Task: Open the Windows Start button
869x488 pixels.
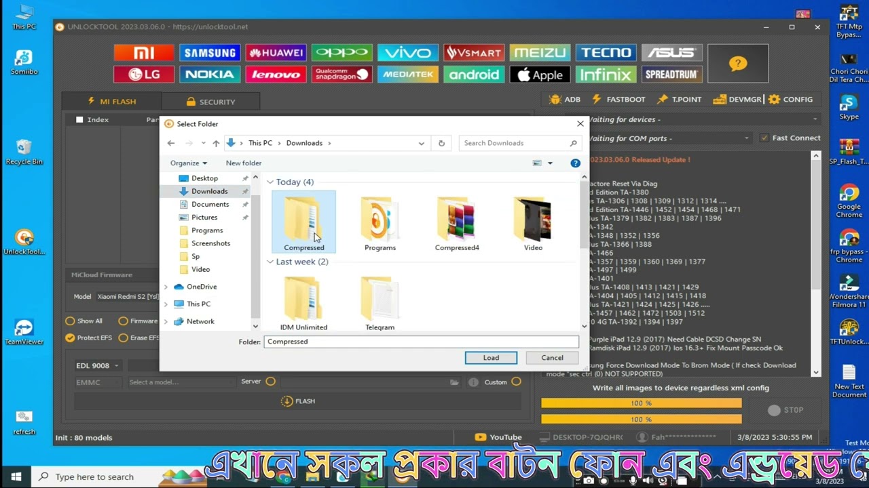Action: coord(16,476)
